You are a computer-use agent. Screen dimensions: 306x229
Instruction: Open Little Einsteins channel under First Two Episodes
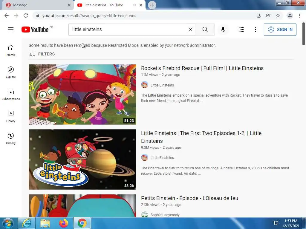pos(162,157)
